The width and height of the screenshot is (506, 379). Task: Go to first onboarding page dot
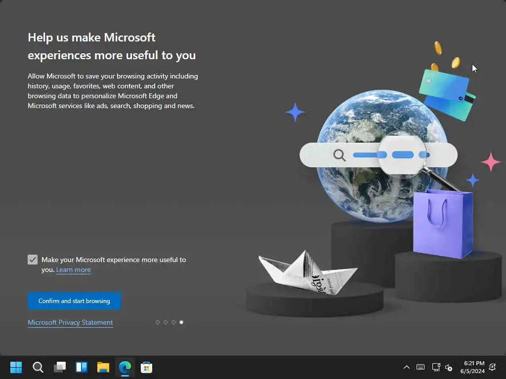click(158, 322)
